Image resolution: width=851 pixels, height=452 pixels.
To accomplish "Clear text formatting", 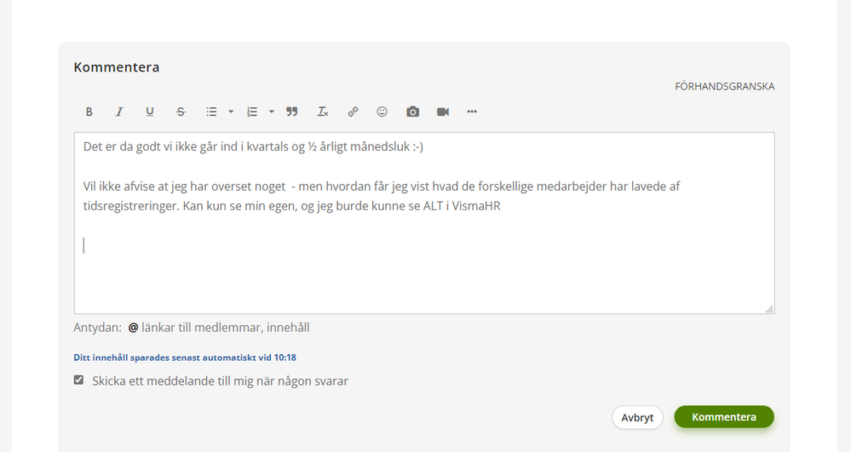I will 323,112.
